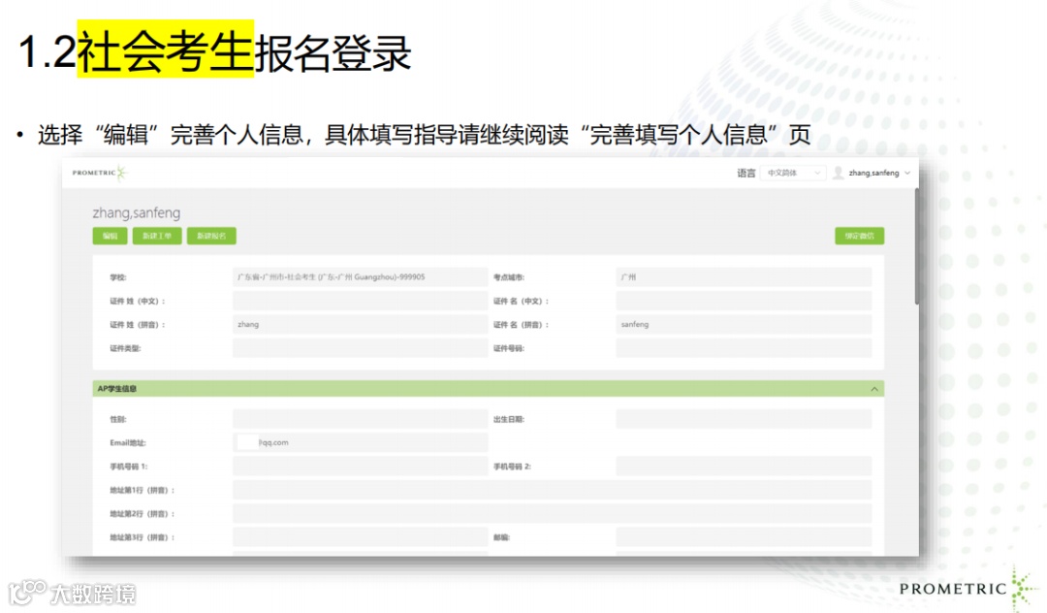This screenshot has width=1047, height=613.
Task: Click the 地址第1行 (拼音) input field
Action: tap(553, 490)
